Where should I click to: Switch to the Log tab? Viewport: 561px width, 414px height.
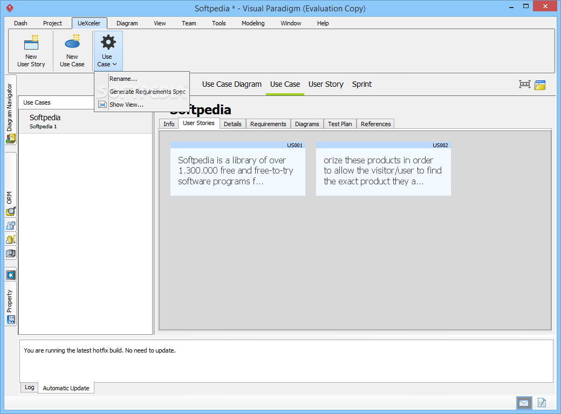[29, 387]
